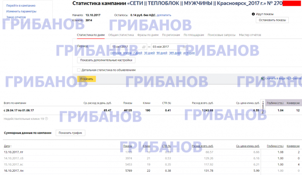Switch to 'По регионам' tab
Viewport: 302px width, 175px height.
pyautogui.click(x=171, y=35)
